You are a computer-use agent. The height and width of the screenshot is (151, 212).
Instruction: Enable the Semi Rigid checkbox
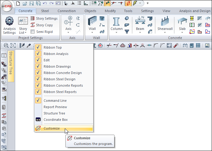point(33,31)
